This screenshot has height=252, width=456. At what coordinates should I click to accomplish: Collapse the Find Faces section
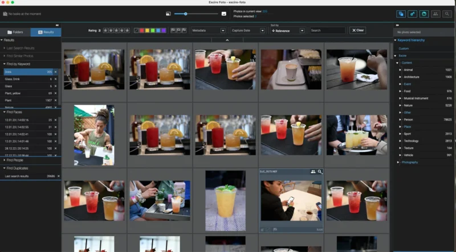click(x=5, y=111)
